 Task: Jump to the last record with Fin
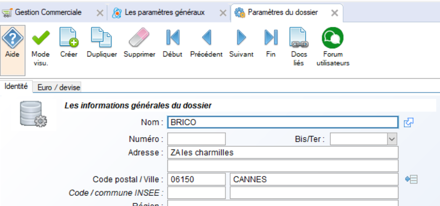pos(271,42)
